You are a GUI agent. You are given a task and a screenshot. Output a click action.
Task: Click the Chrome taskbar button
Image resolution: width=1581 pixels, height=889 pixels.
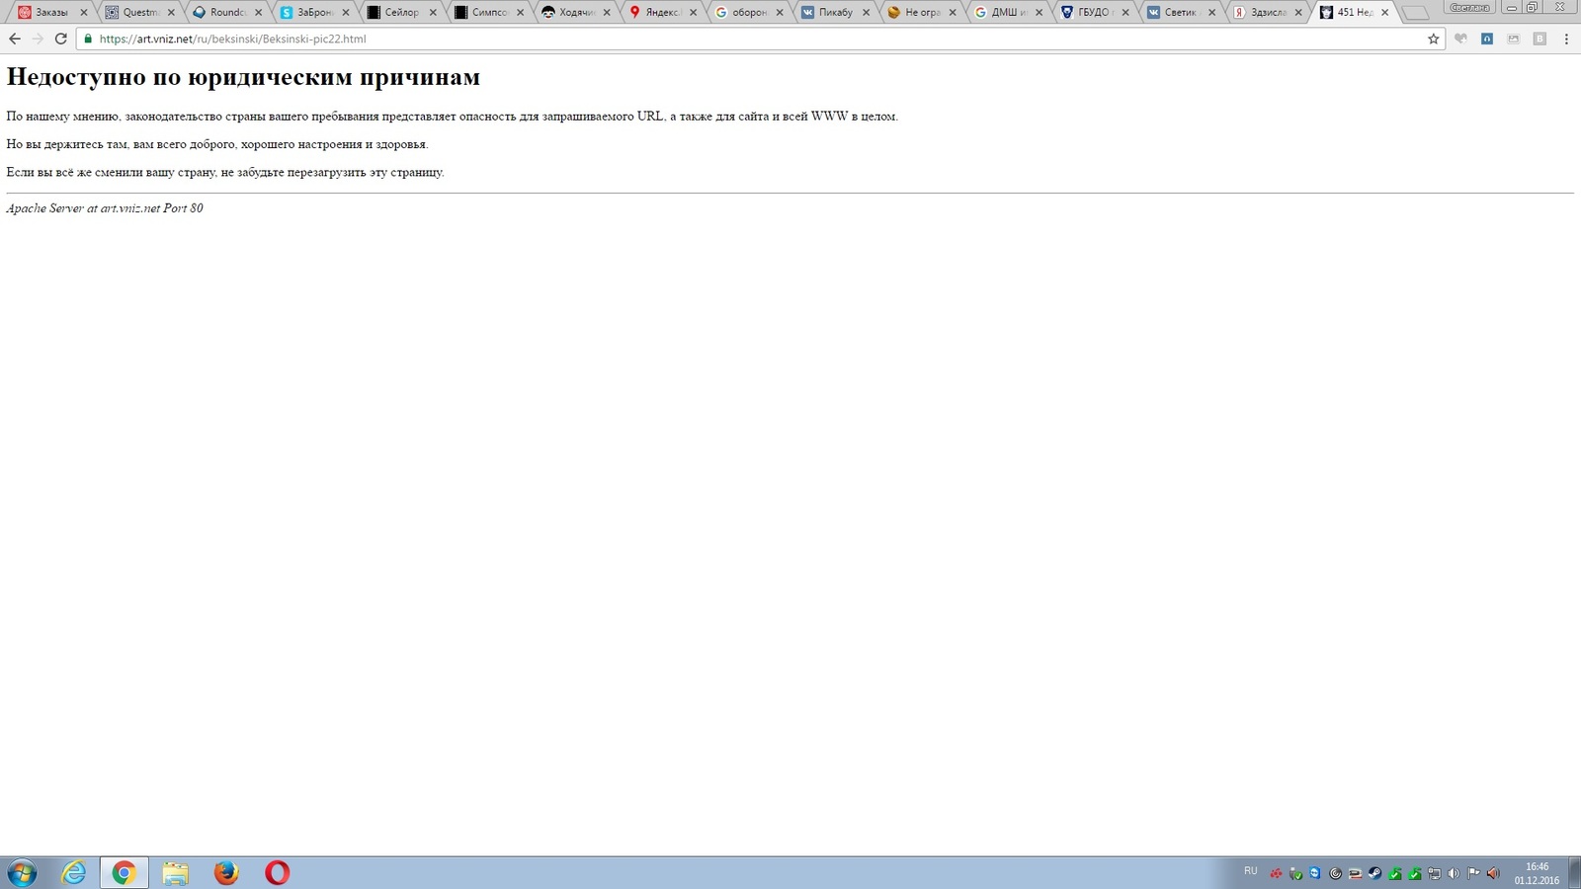coord(124,872)
